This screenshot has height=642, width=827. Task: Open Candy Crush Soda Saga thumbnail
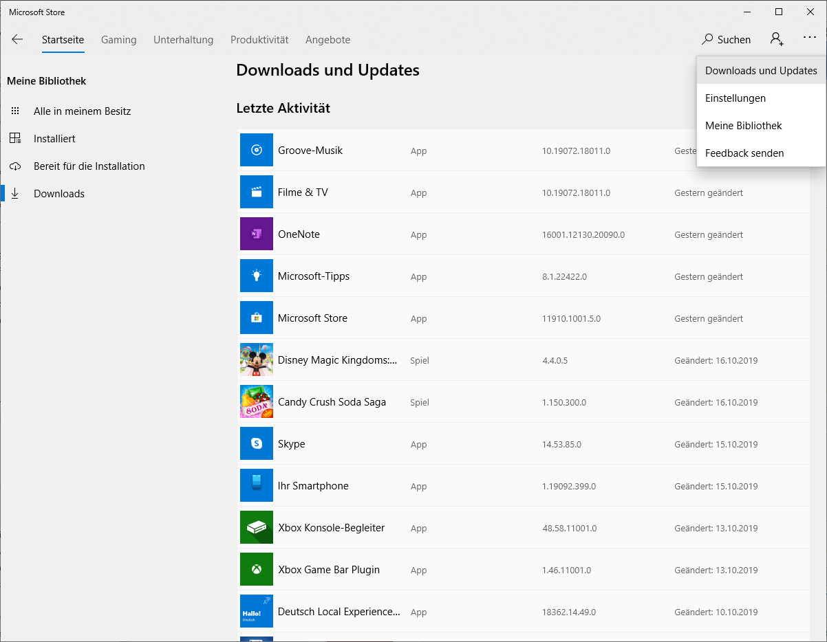pos(257,401)
